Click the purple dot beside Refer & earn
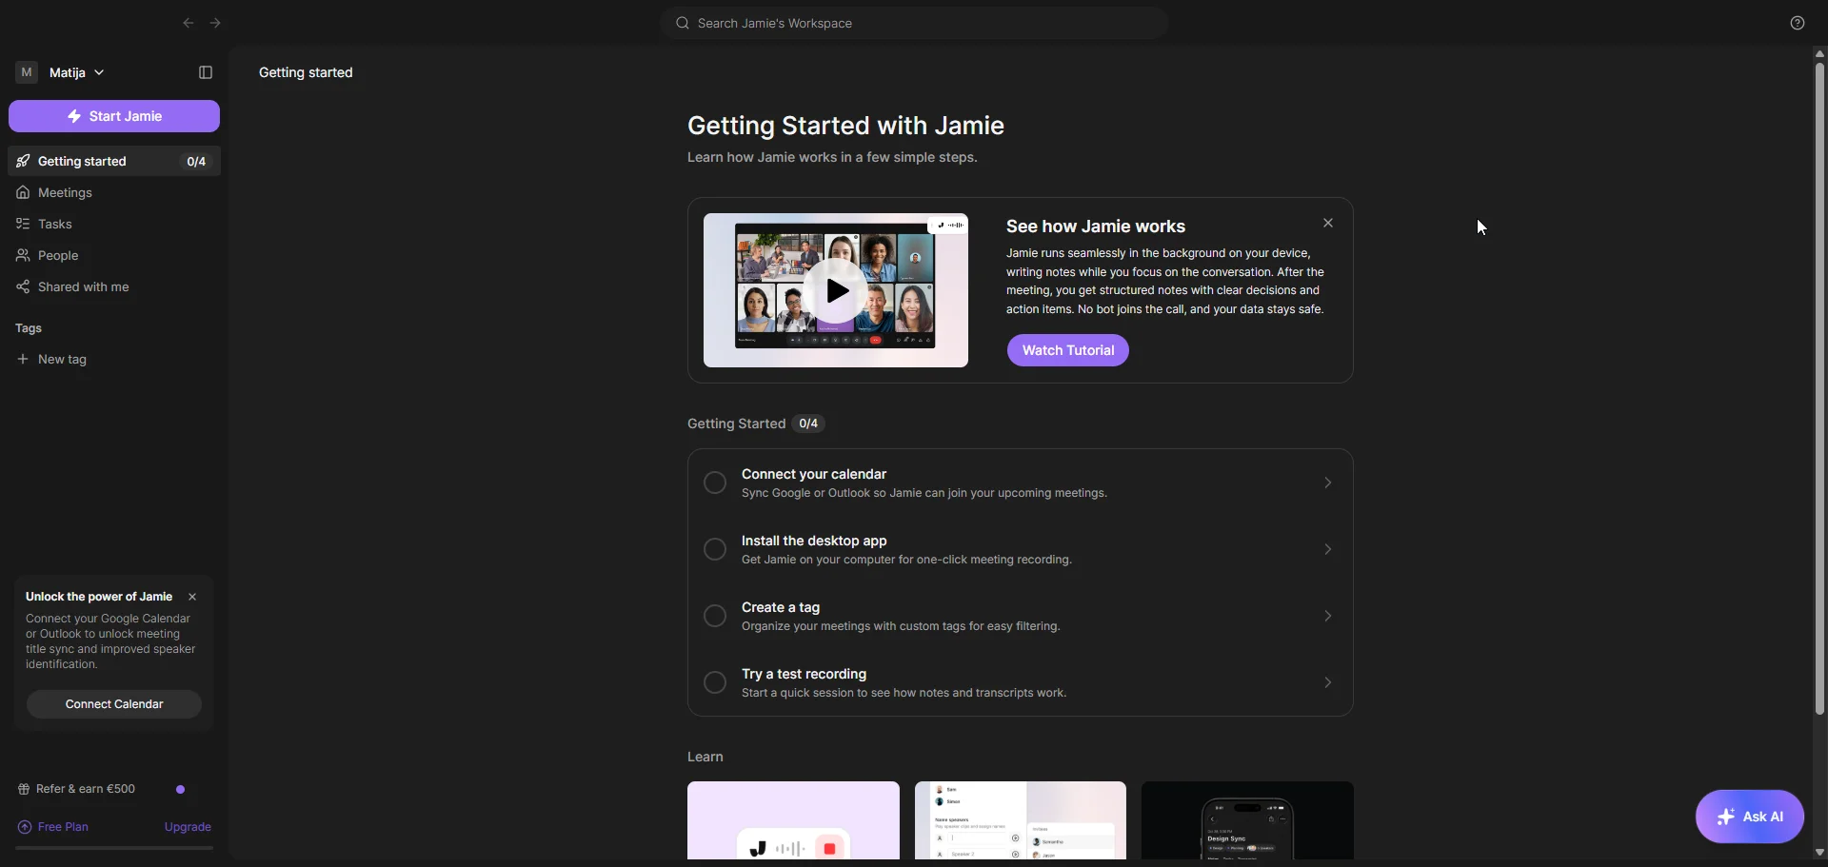1828x867 pixels. [x=181, y=789]
